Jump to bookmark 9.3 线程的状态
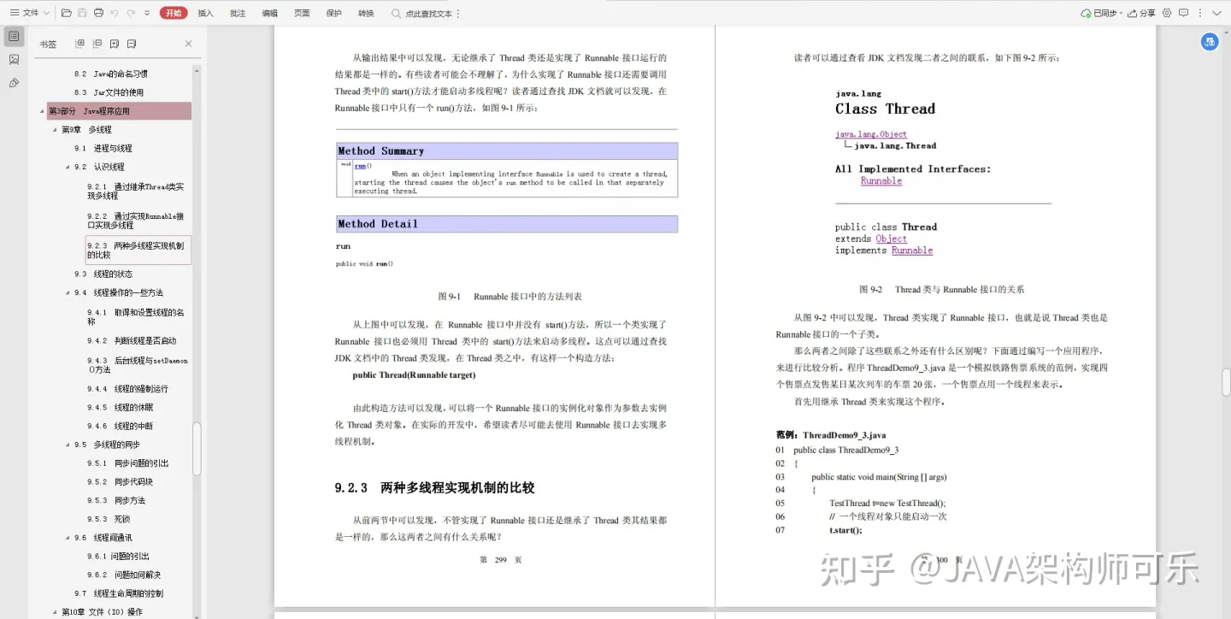 coord(103,274)
